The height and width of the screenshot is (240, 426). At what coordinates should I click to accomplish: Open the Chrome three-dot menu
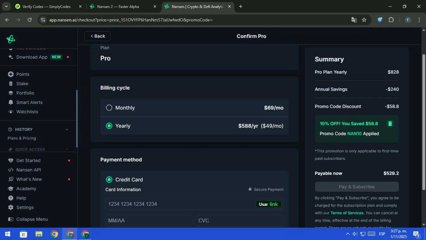click(419, 20)
